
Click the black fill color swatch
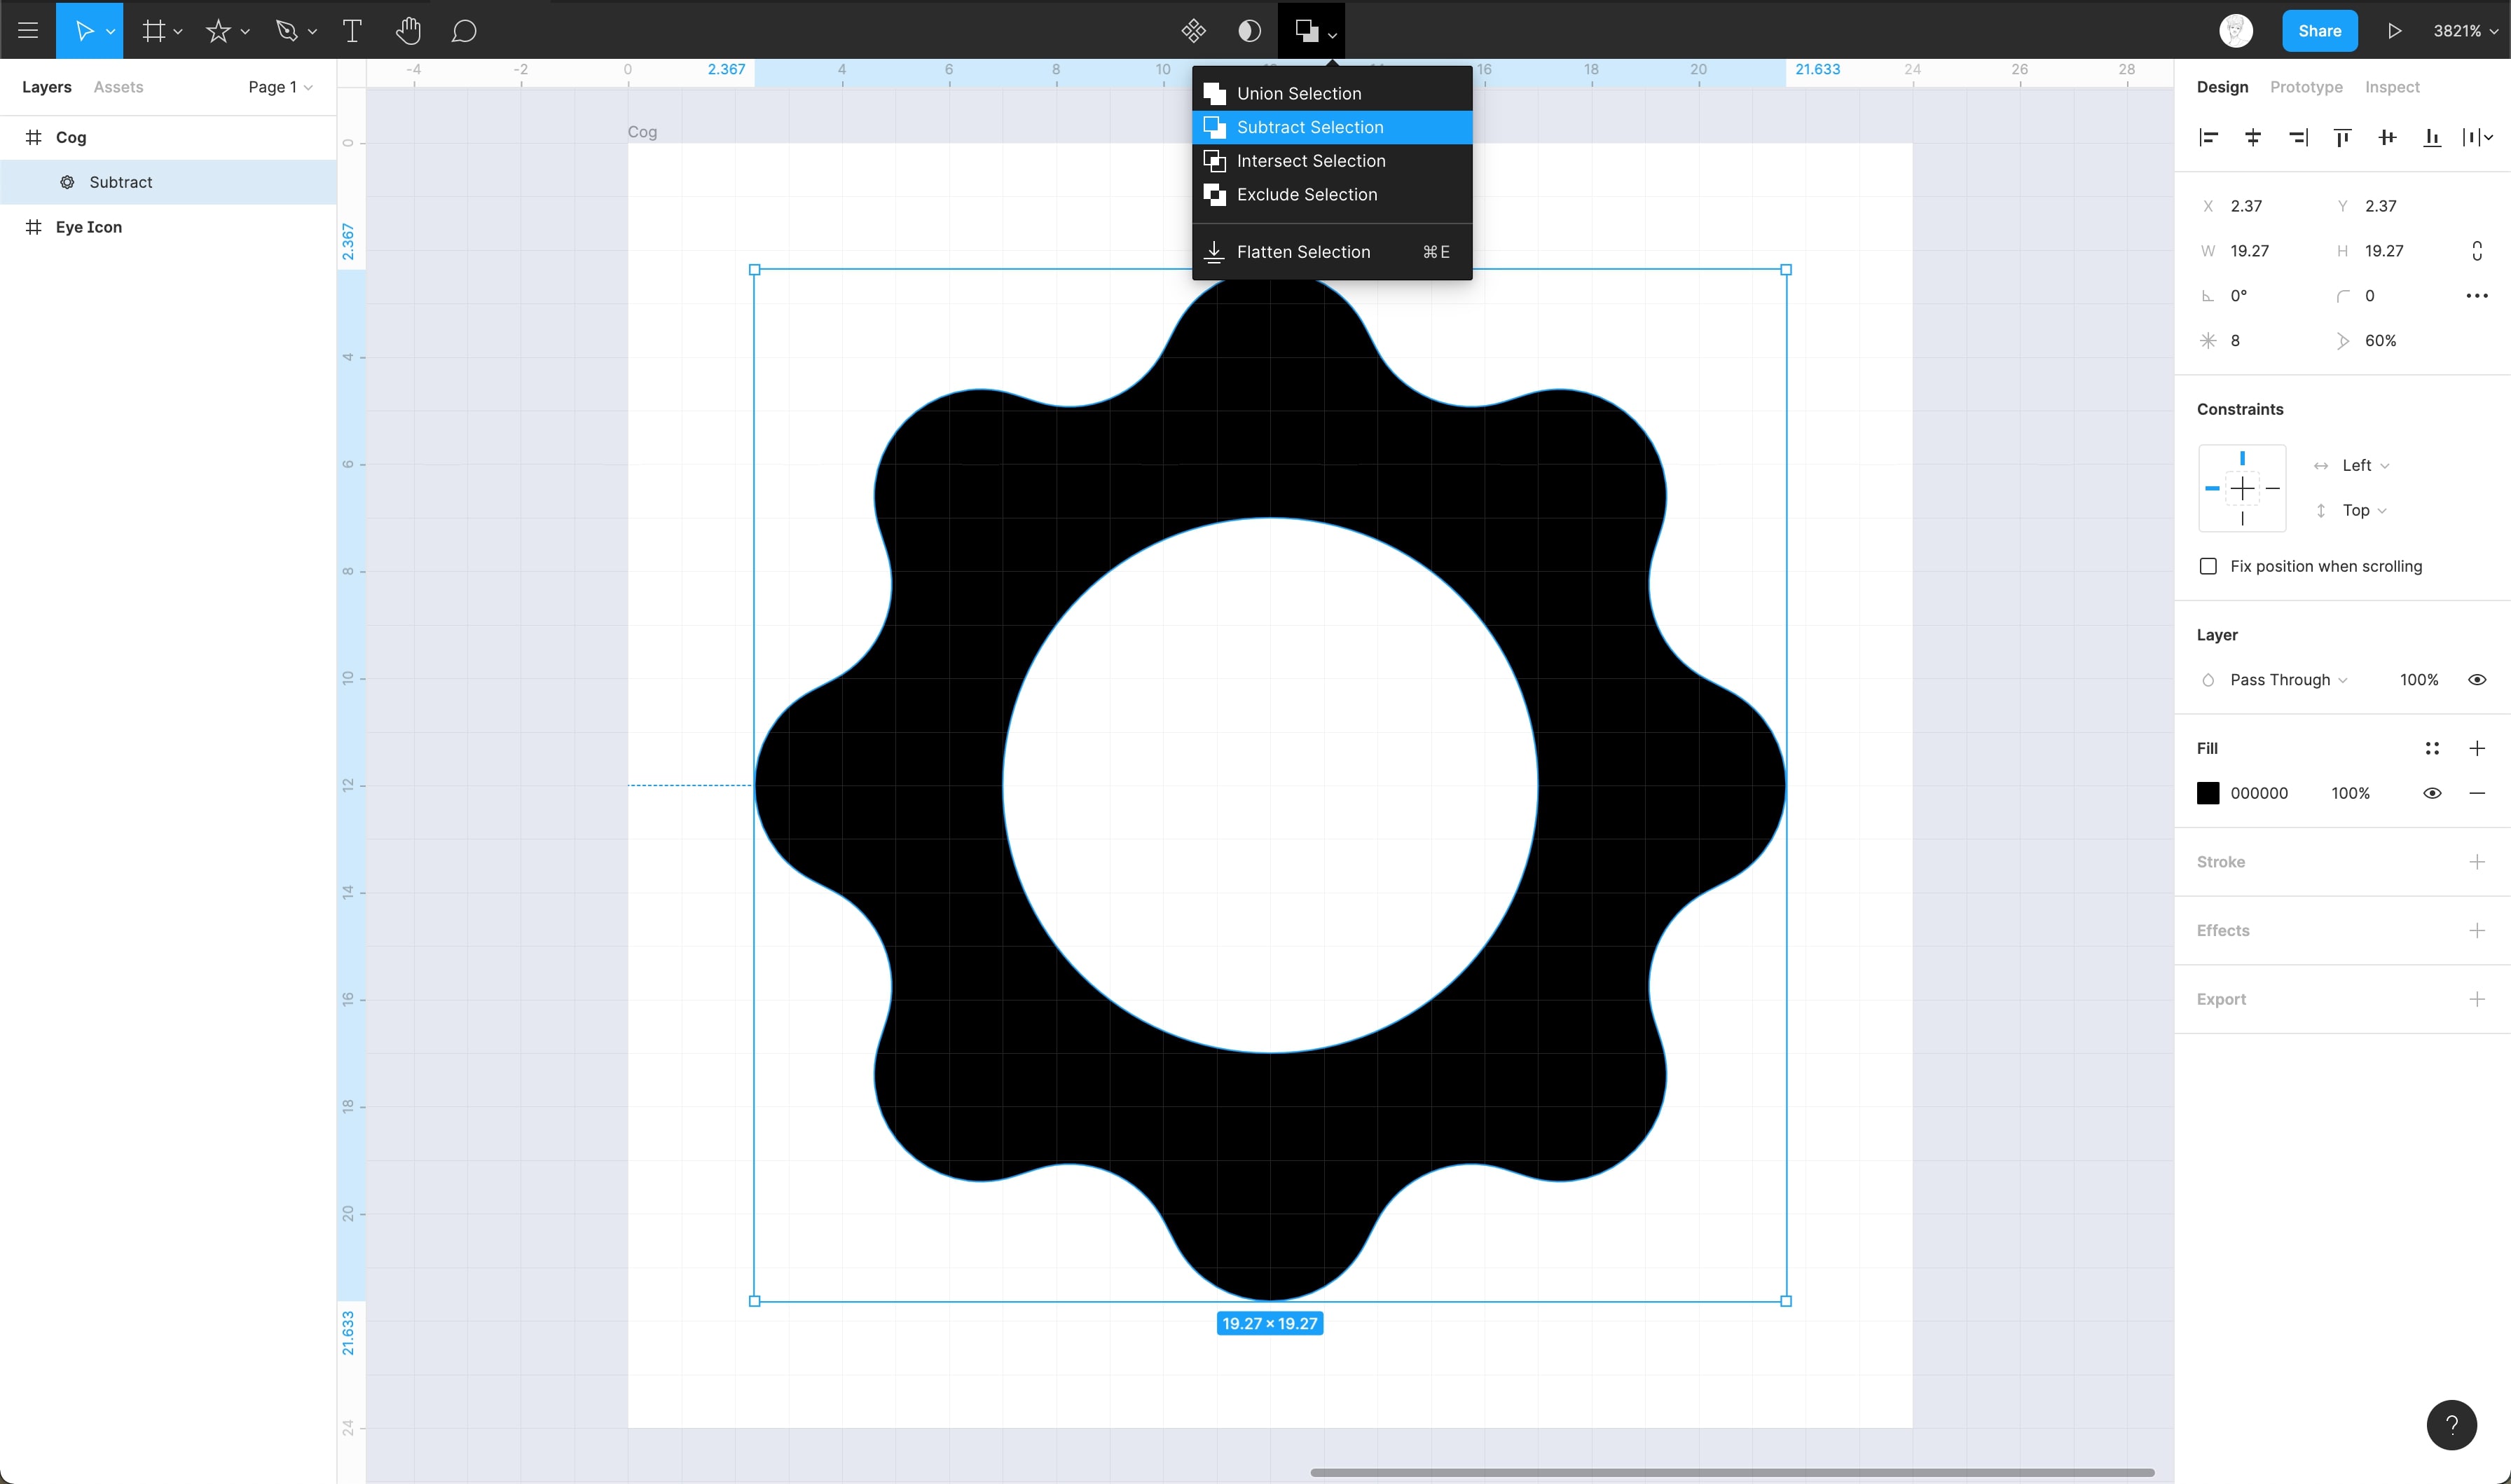pyautogui.click(x=2208, y=793)
